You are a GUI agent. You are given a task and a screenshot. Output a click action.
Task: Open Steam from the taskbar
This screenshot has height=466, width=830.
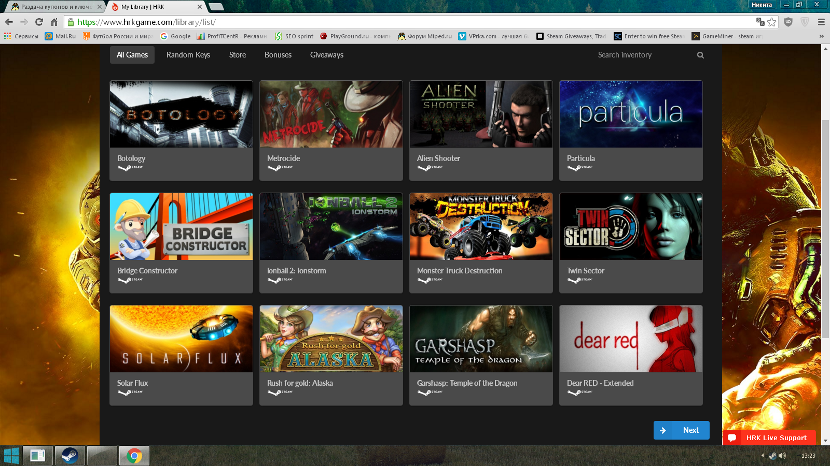[70, 456]
